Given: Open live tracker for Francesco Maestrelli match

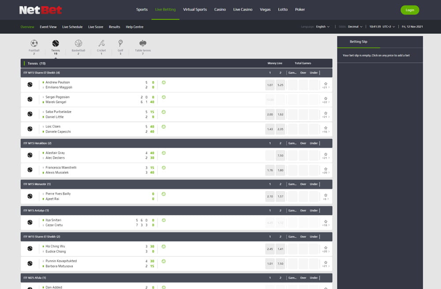Looking at the screenshot, I should click(x=164, y=168).
